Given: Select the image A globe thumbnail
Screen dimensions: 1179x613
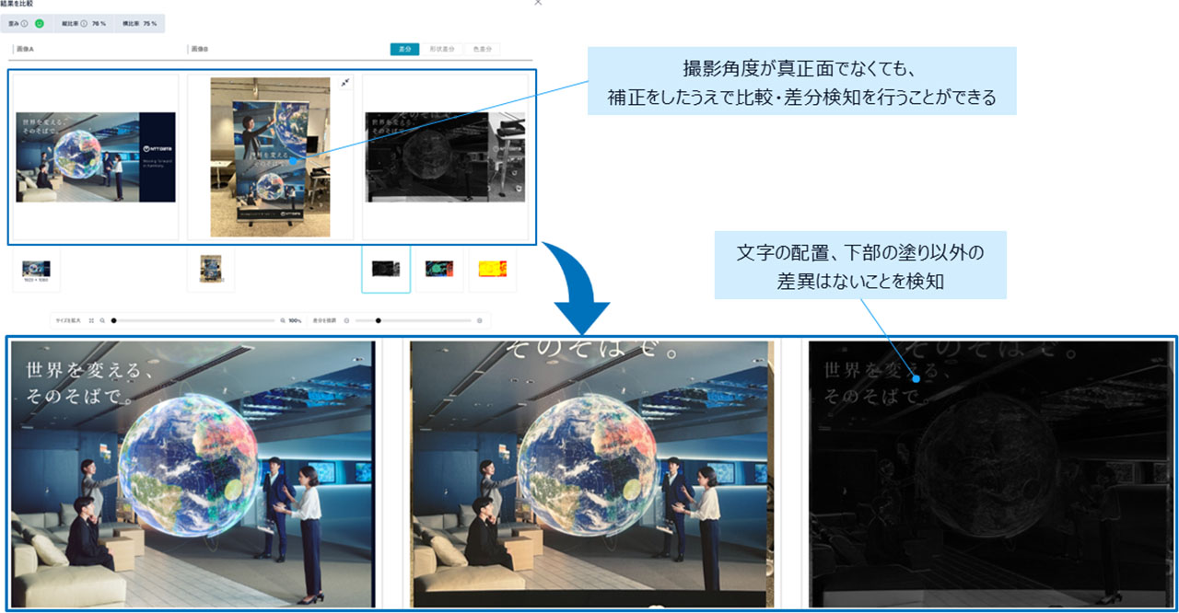Looking at the screenshot, I should 35,267.
